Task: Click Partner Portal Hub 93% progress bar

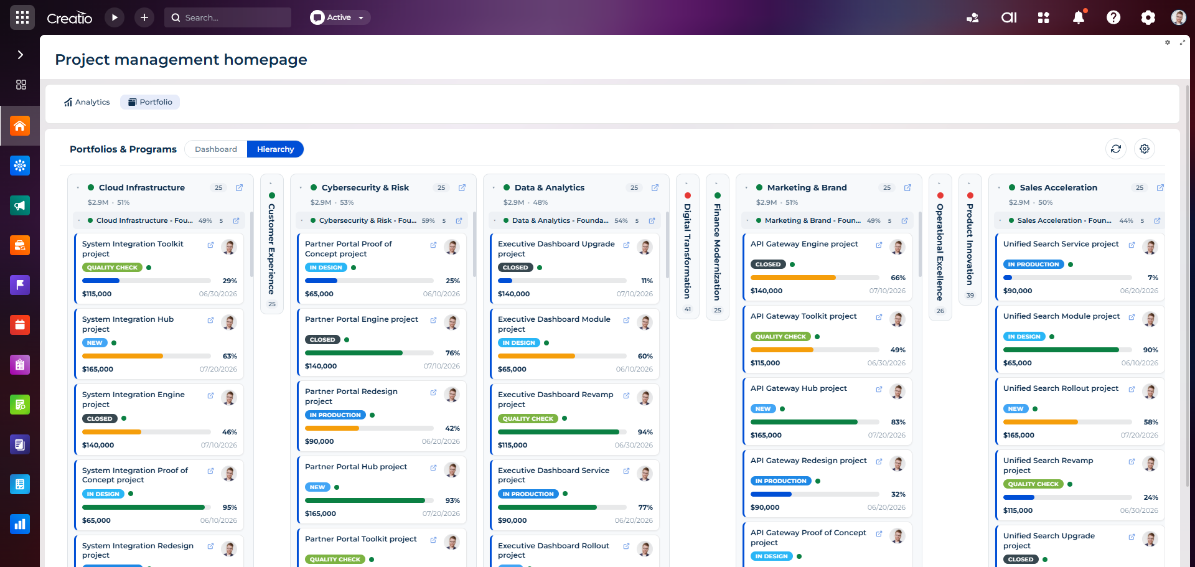Action: pyautogui.click(x=369, y=500)
